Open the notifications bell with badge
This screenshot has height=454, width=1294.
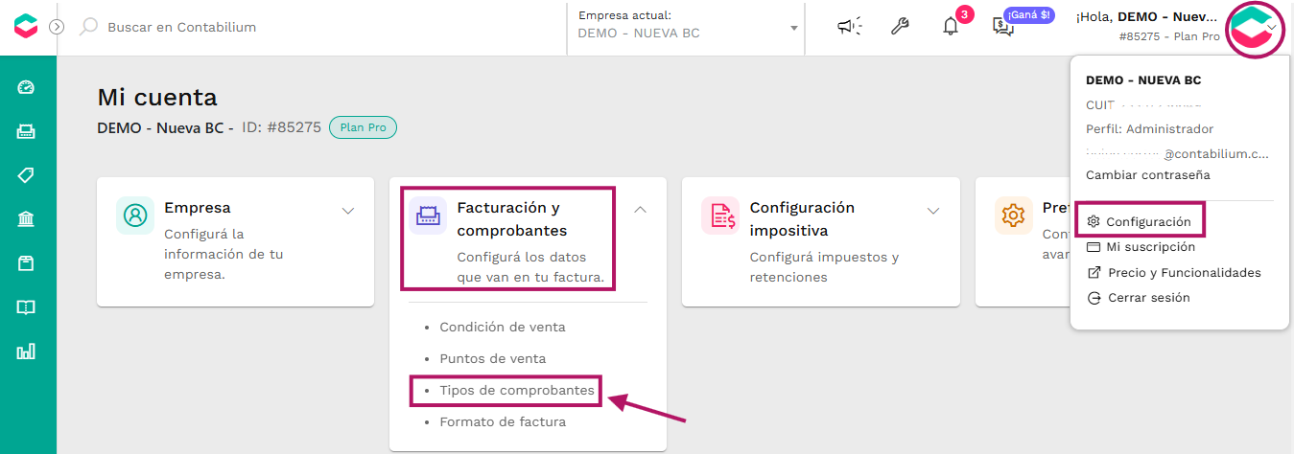(x=953, y=24)
